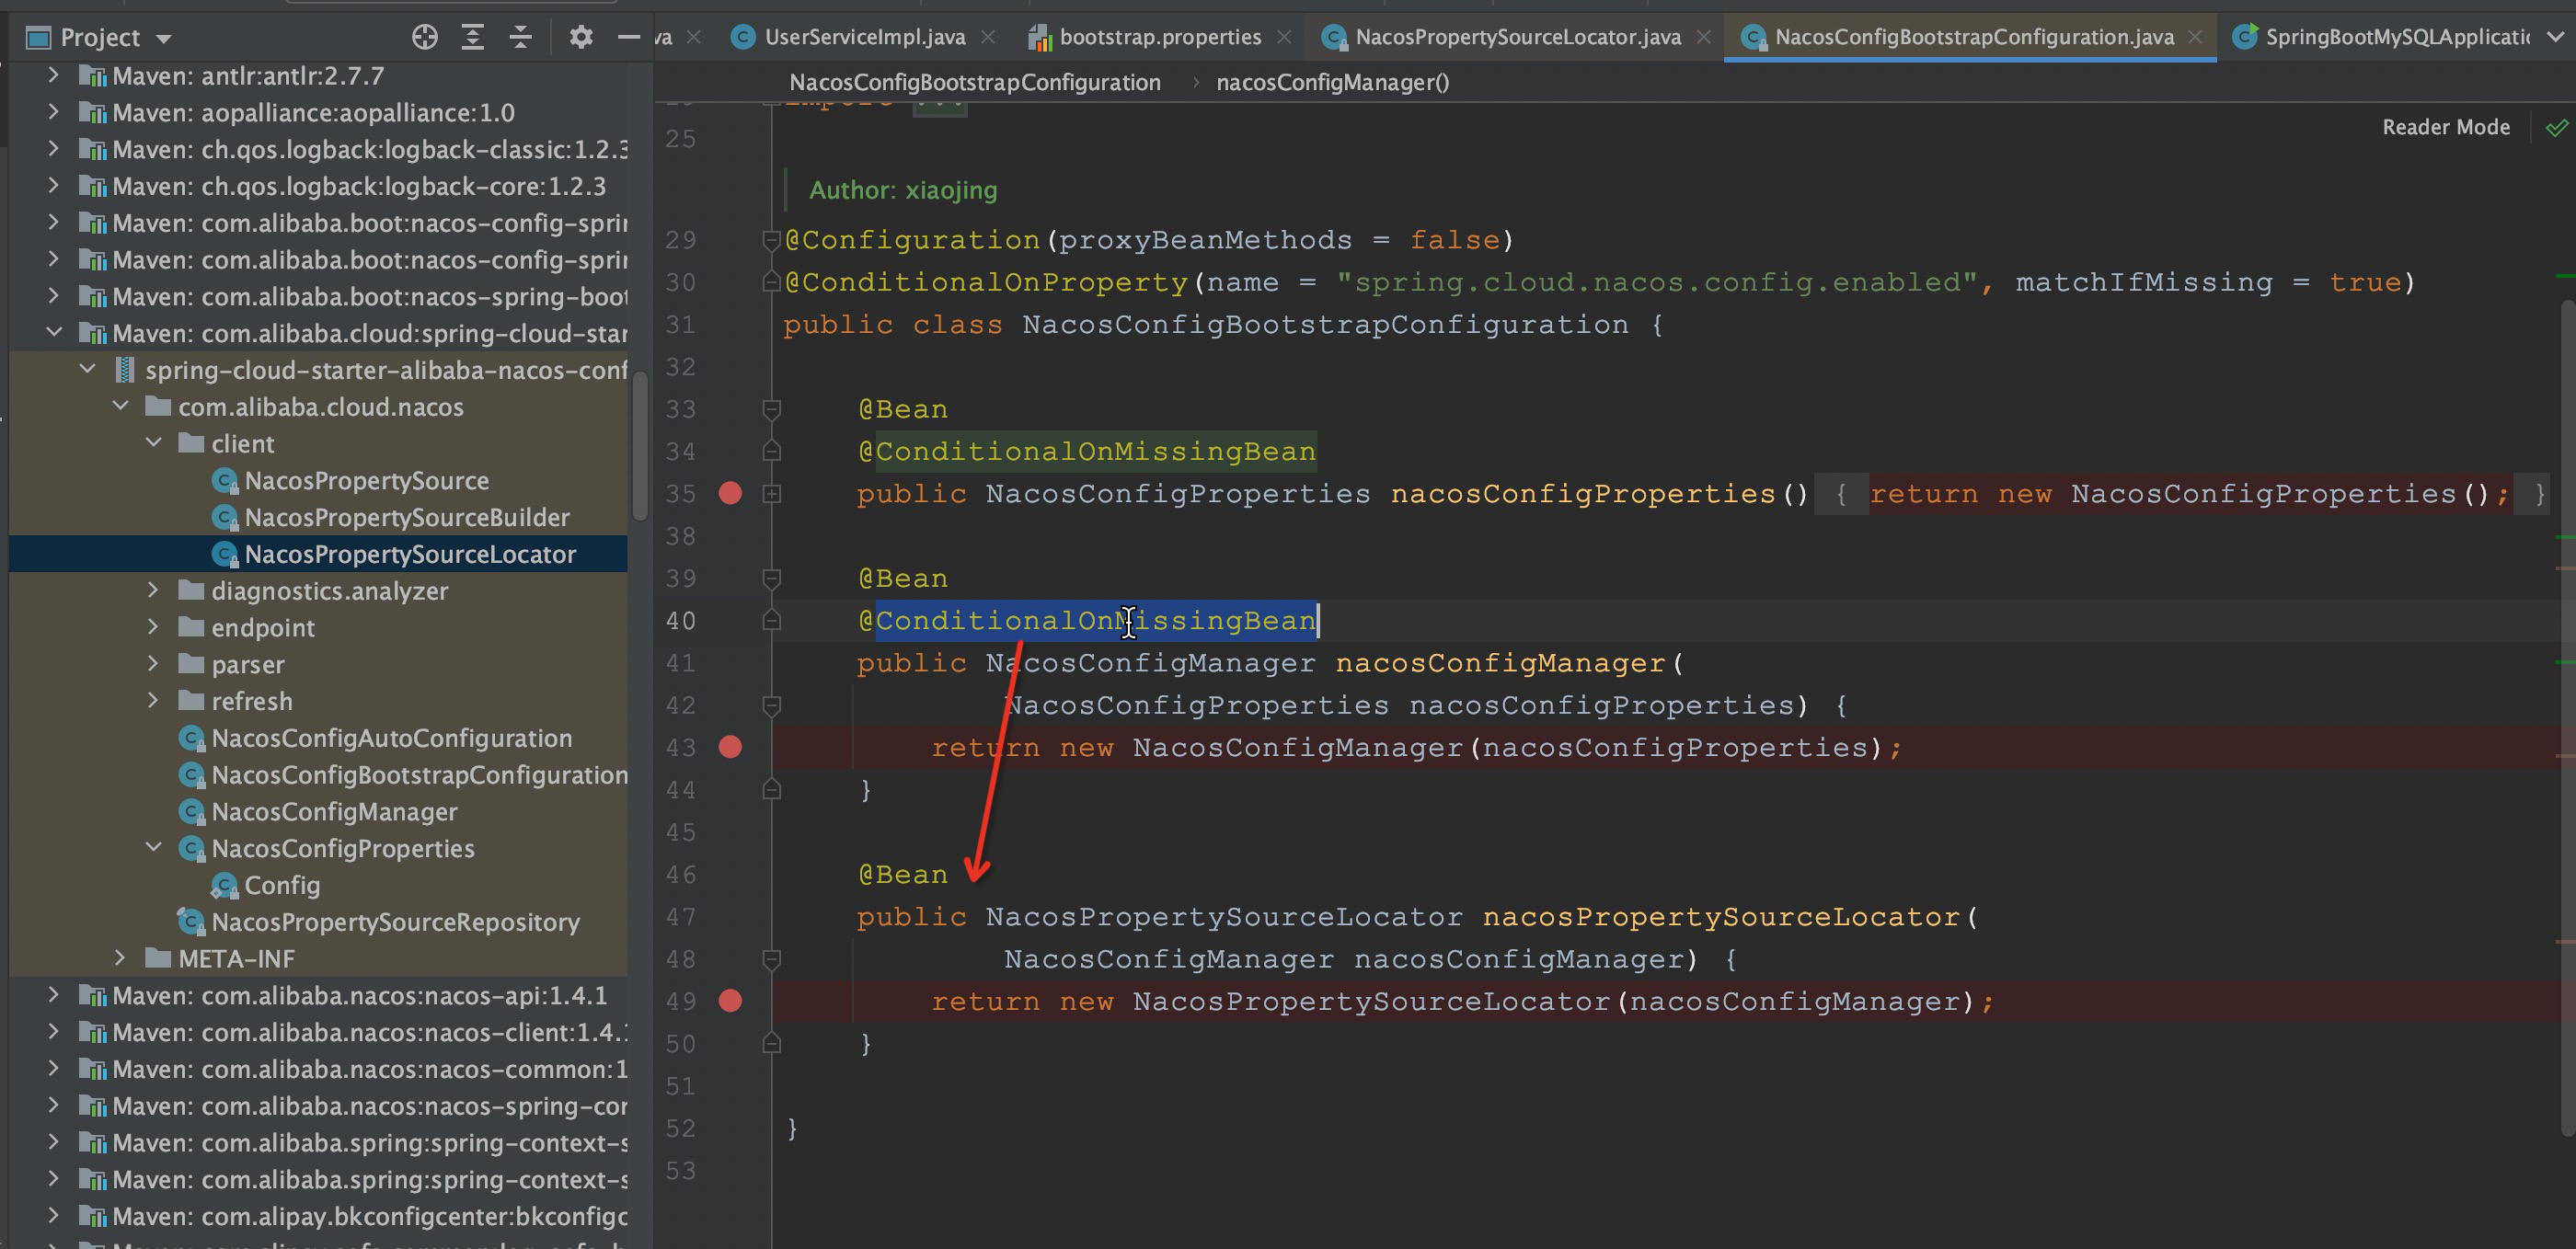The image size is (2576, 1249).
Task: Click the Project tree vertical scrollbar
Action: pos(640,445)
